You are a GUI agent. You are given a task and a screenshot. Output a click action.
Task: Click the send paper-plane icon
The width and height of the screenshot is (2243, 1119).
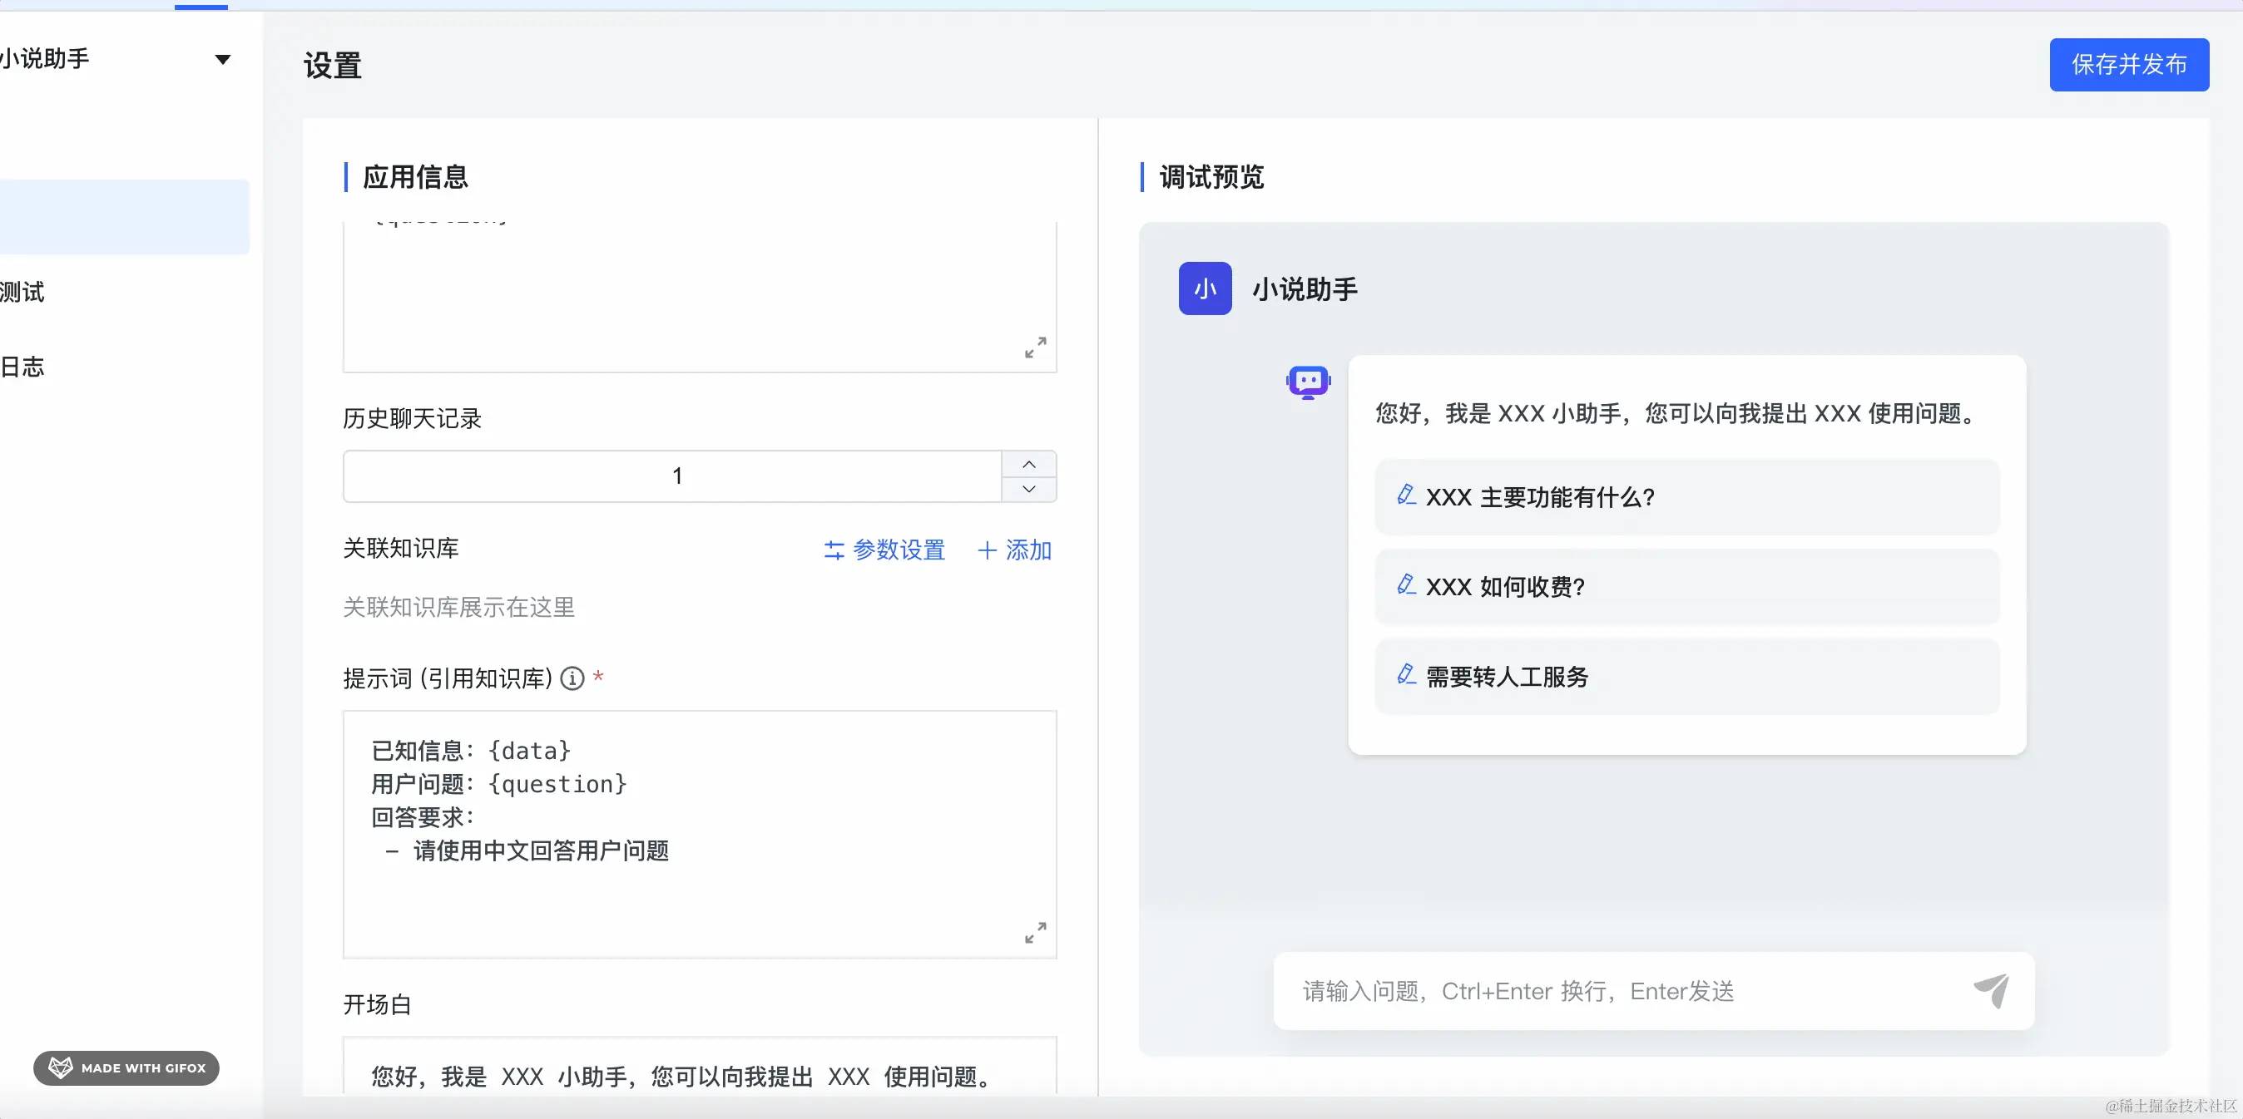coord(1990,990)
